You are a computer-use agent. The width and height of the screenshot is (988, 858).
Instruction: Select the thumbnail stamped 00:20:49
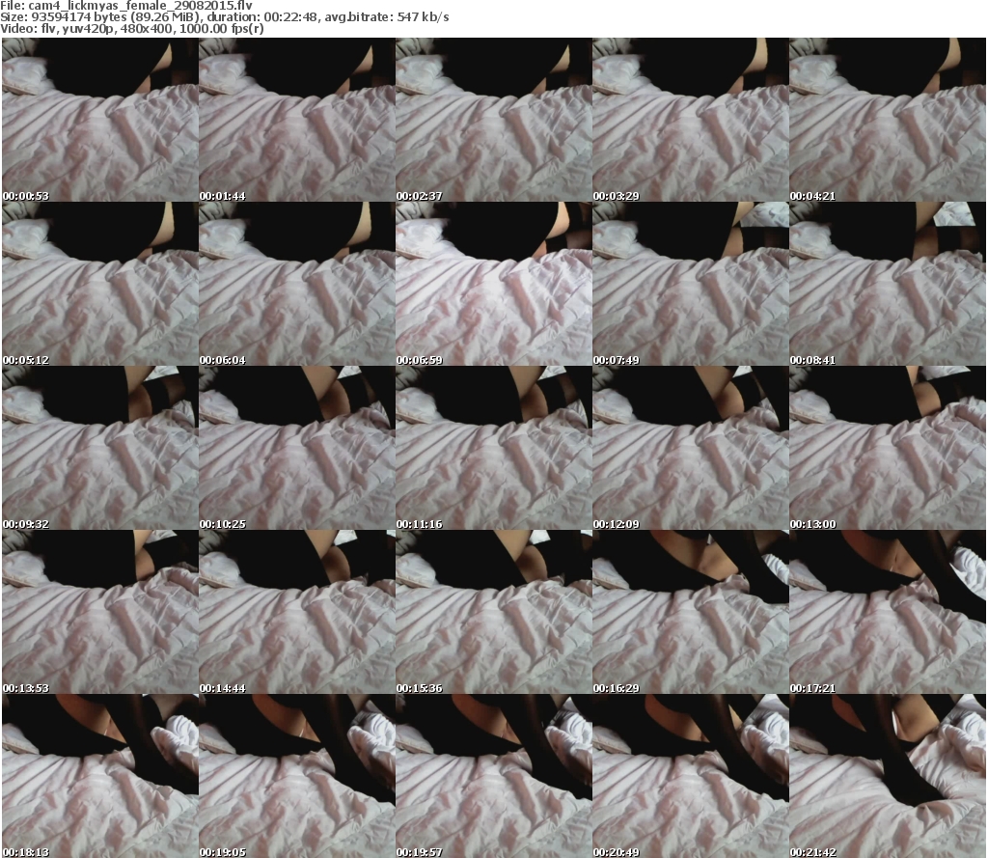[691, 776]
